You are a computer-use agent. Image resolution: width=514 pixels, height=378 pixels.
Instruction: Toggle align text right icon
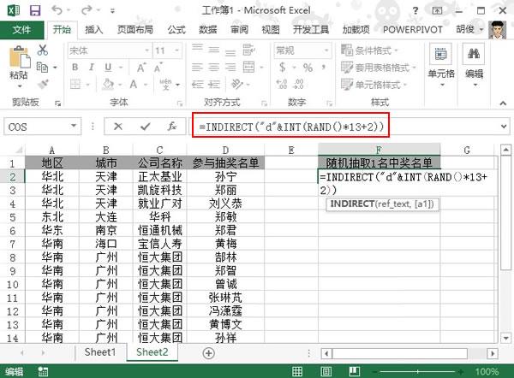click(x=230, y=68)
